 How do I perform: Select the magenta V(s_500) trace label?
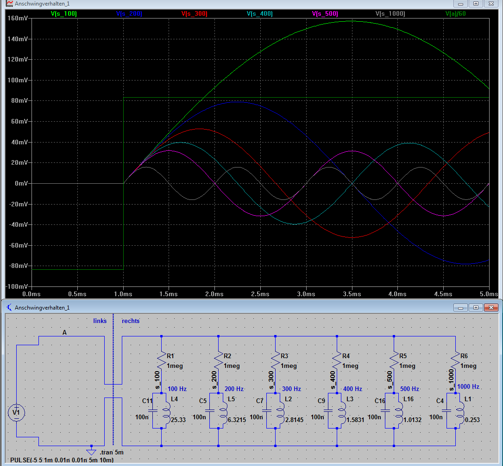(x=325, y=14)
